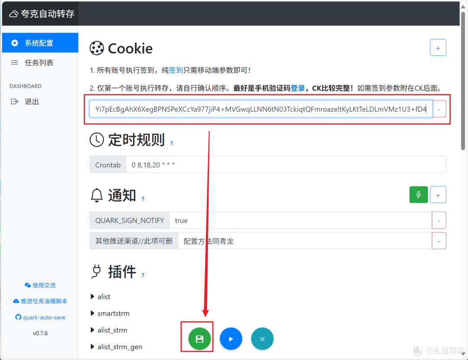Click the help question mark beside 定时规则
Viewport: 468px width, 360px height.
172,143
